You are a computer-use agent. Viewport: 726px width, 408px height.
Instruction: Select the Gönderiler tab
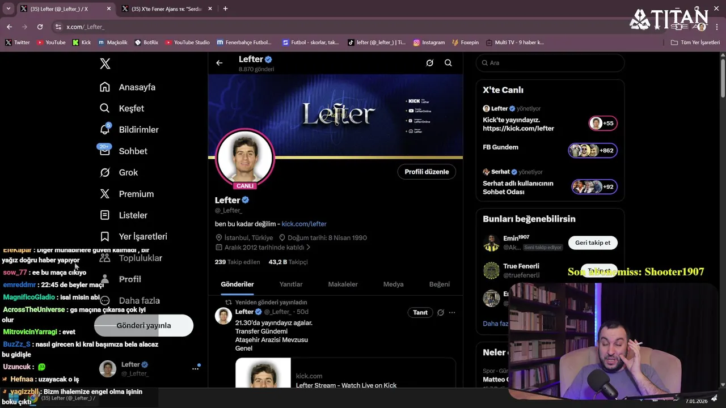(237, 284)
